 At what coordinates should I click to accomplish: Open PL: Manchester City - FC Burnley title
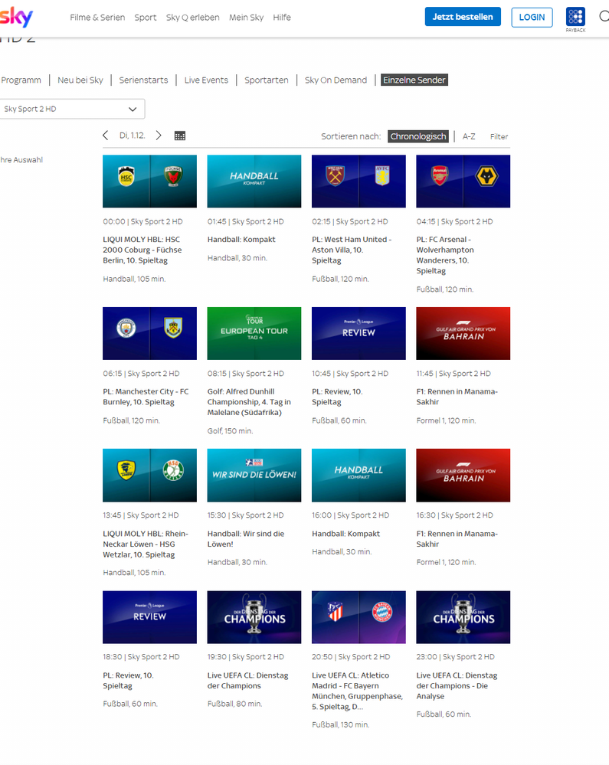click(x=146, y=397)
